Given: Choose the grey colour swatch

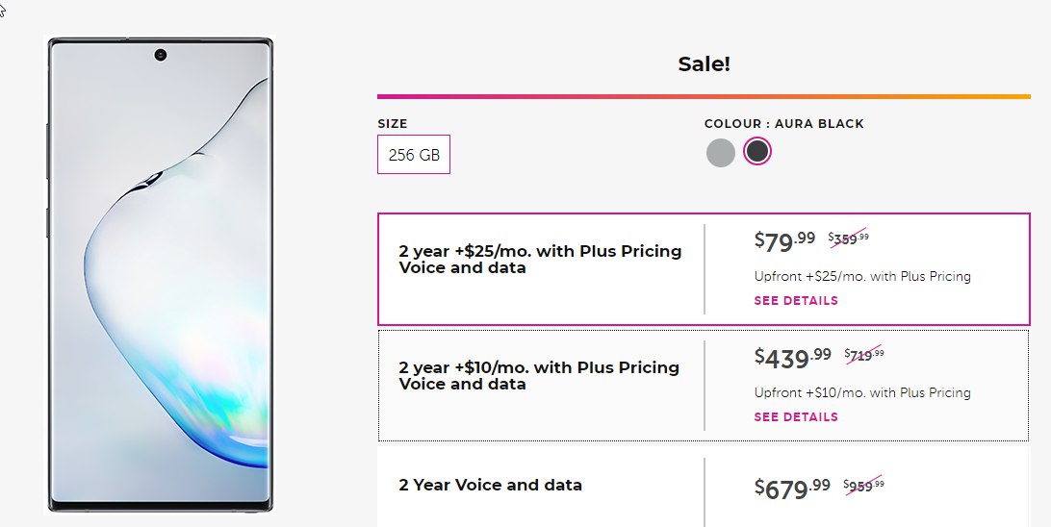Looking at the screenshot, I should (x=721, y=153).
